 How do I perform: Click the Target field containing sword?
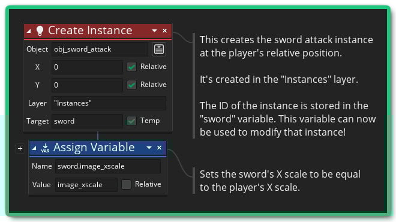point(87,121)
